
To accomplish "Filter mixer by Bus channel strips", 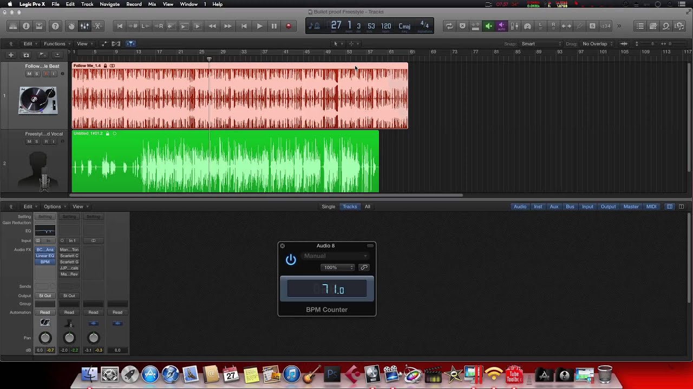I will click(570, 206).
